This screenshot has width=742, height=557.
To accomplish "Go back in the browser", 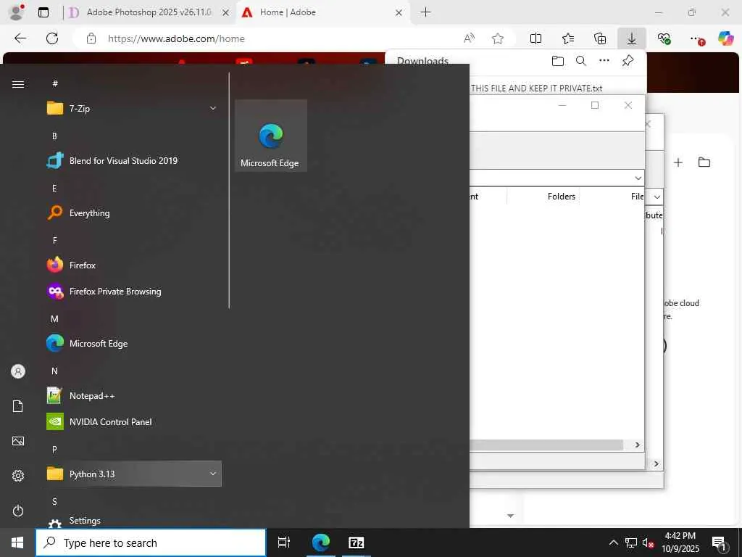I will coord(20,38).
